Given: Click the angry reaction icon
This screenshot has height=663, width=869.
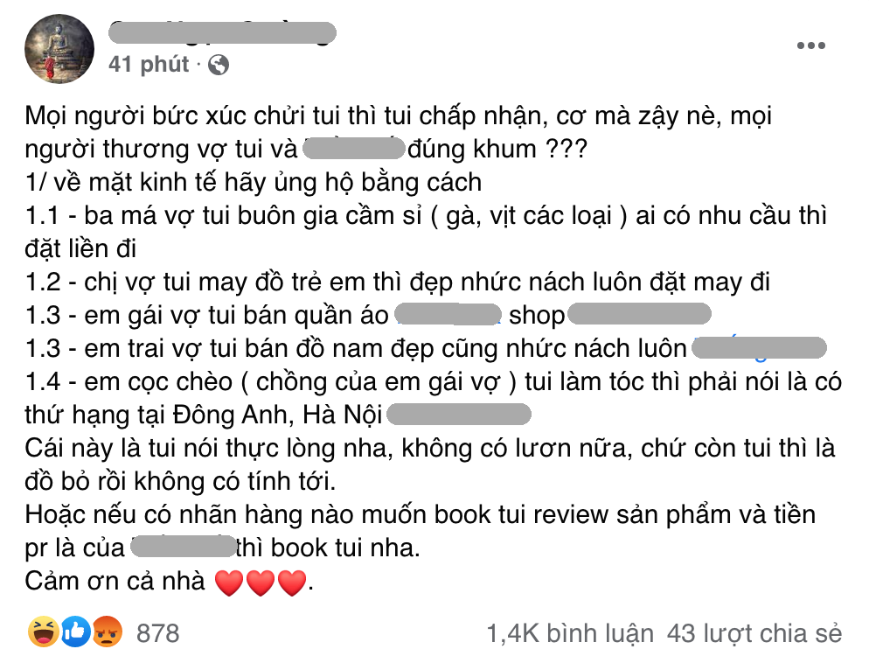Looking at the screenshot, I should coord(107,632).
